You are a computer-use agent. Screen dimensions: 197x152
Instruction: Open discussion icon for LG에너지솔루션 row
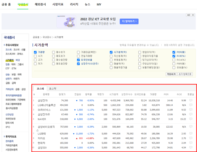click(x=191, y=105)
